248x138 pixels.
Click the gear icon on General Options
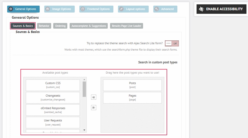point(11,9)
